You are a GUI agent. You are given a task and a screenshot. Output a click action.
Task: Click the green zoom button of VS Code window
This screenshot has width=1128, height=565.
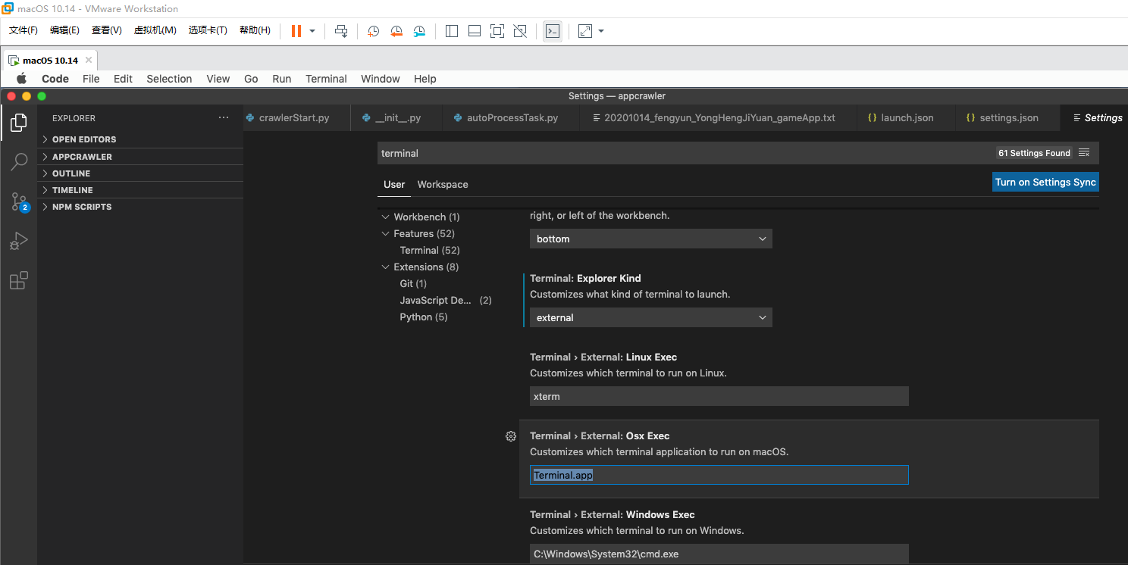(42, 96)
